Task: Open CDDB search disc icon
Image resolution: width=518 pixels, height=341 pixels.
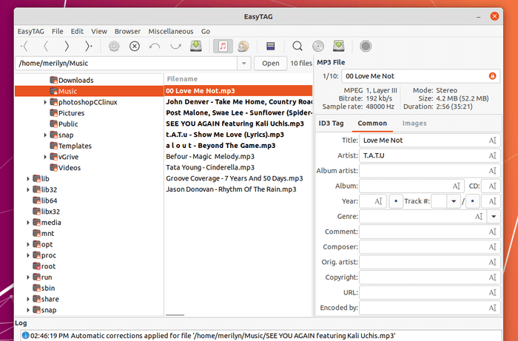Action: click(318, 46)
